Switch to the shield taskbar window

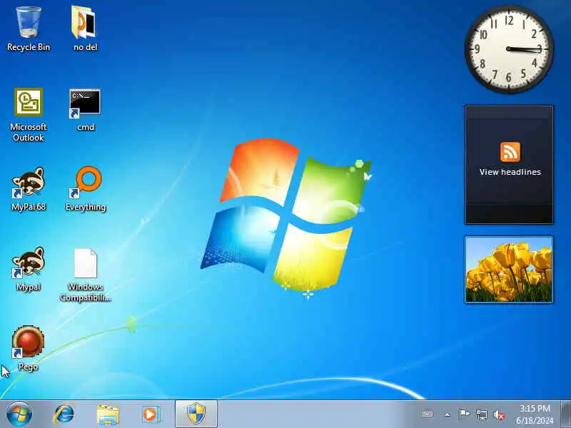196,414
